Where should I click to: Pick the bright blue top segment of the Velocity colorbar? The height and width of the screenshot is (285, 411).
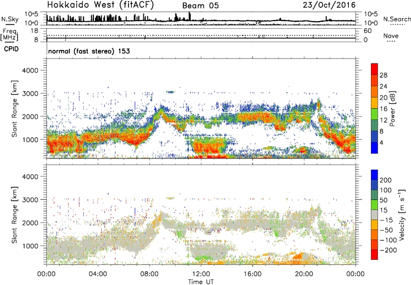click(x=375, y=175)
